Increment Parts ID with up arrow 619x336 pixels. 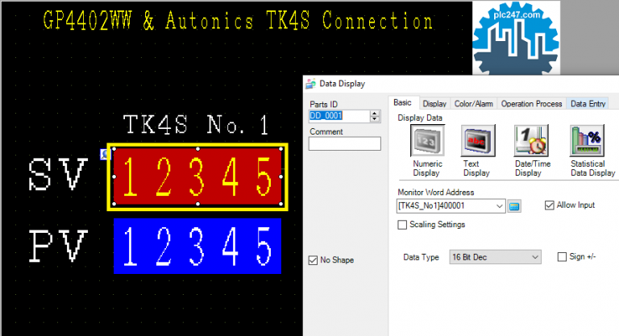pyautogui.click(x=375, y=113)
